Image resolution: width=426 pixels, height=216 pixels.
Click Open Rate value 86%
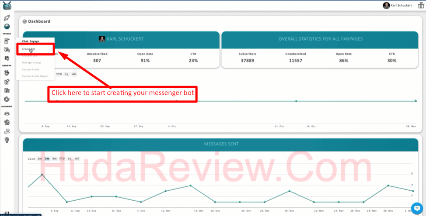pos(344,61)
